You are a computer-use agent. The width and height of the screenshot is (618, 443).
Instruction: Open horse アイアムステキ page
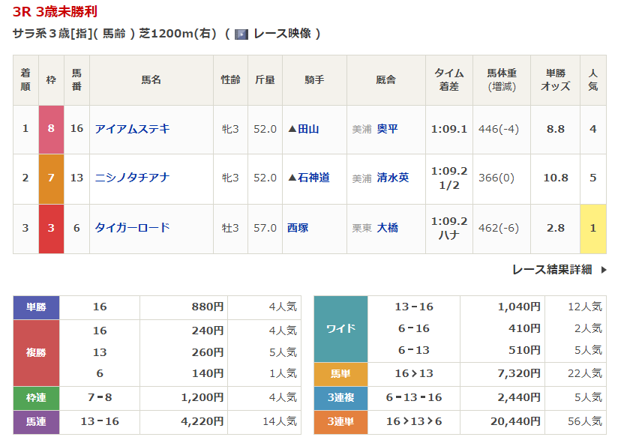(132, 129)
